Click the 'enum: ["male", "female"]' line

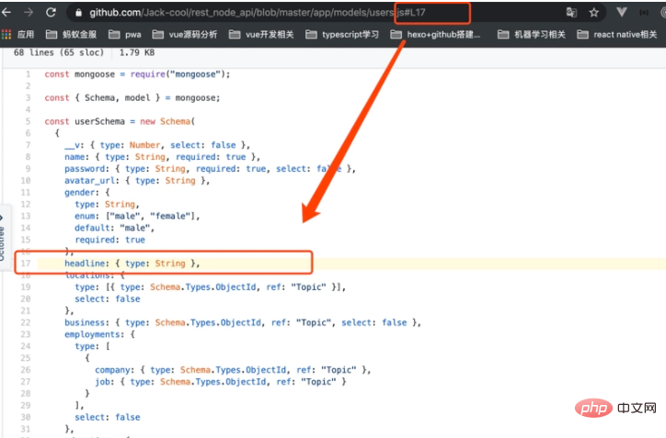137,216
